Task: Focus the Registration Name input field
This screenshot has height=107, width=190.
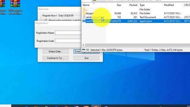Action: [x=68, y=33]
